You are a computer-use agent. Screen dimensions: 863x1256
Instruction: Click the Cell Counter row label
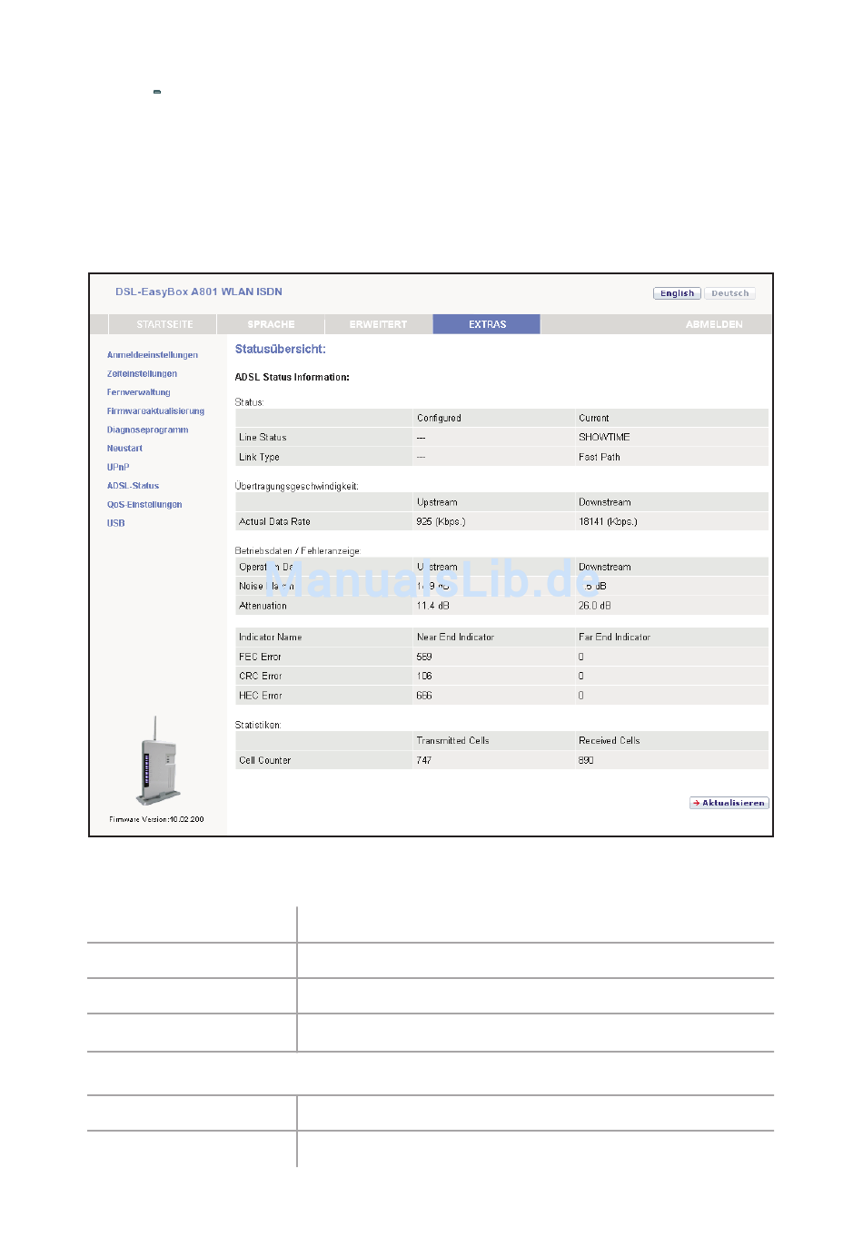pos(264,760)
